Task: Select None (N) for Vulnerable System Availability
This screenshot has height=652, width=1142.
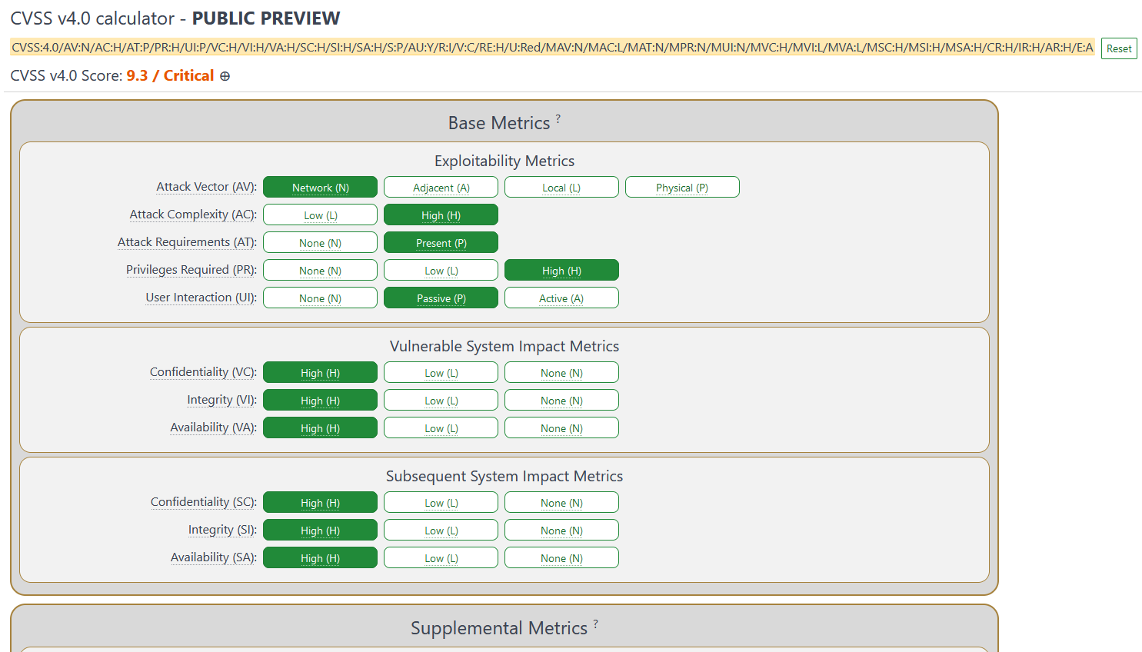Action: pos(561,428)
